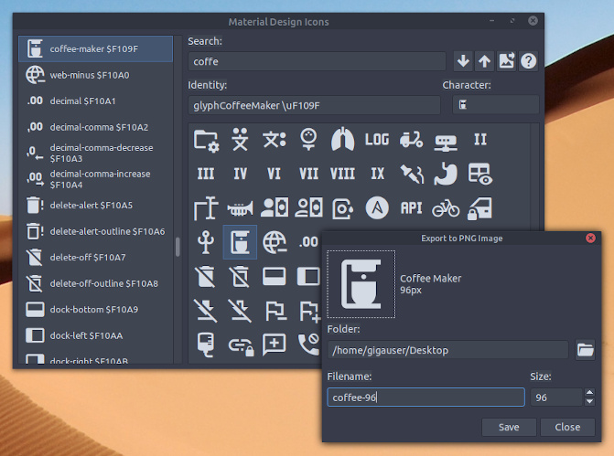
Task: Close the Material Design Icons window
Action: [x=533, y=20]
